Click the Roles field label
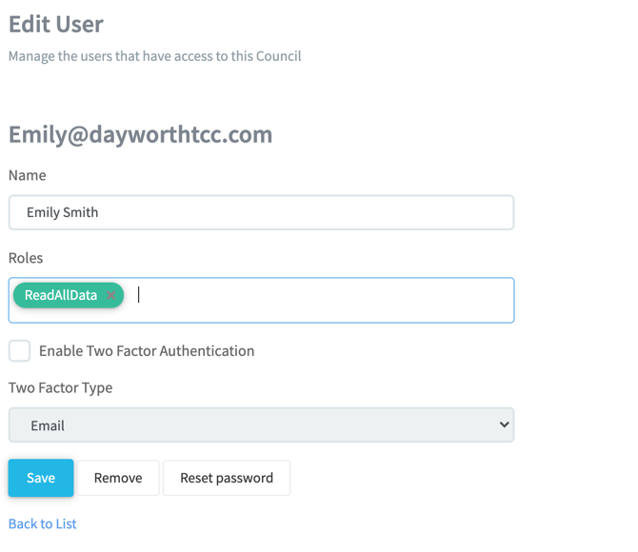This screenshot has width=638, height=552. coord(26,258)
